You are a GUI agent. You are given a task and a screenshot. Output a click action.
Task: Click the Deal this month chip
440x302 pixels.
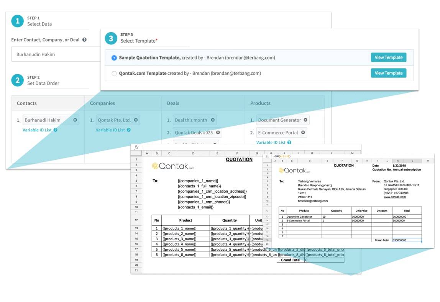click(x=195, y=120)
